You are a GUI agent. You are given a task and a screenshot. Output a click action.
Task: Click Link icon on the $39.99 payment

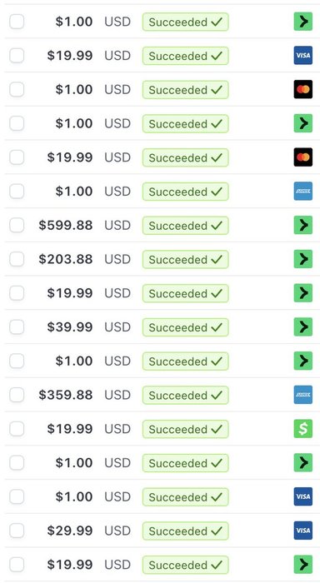[302, 326]
